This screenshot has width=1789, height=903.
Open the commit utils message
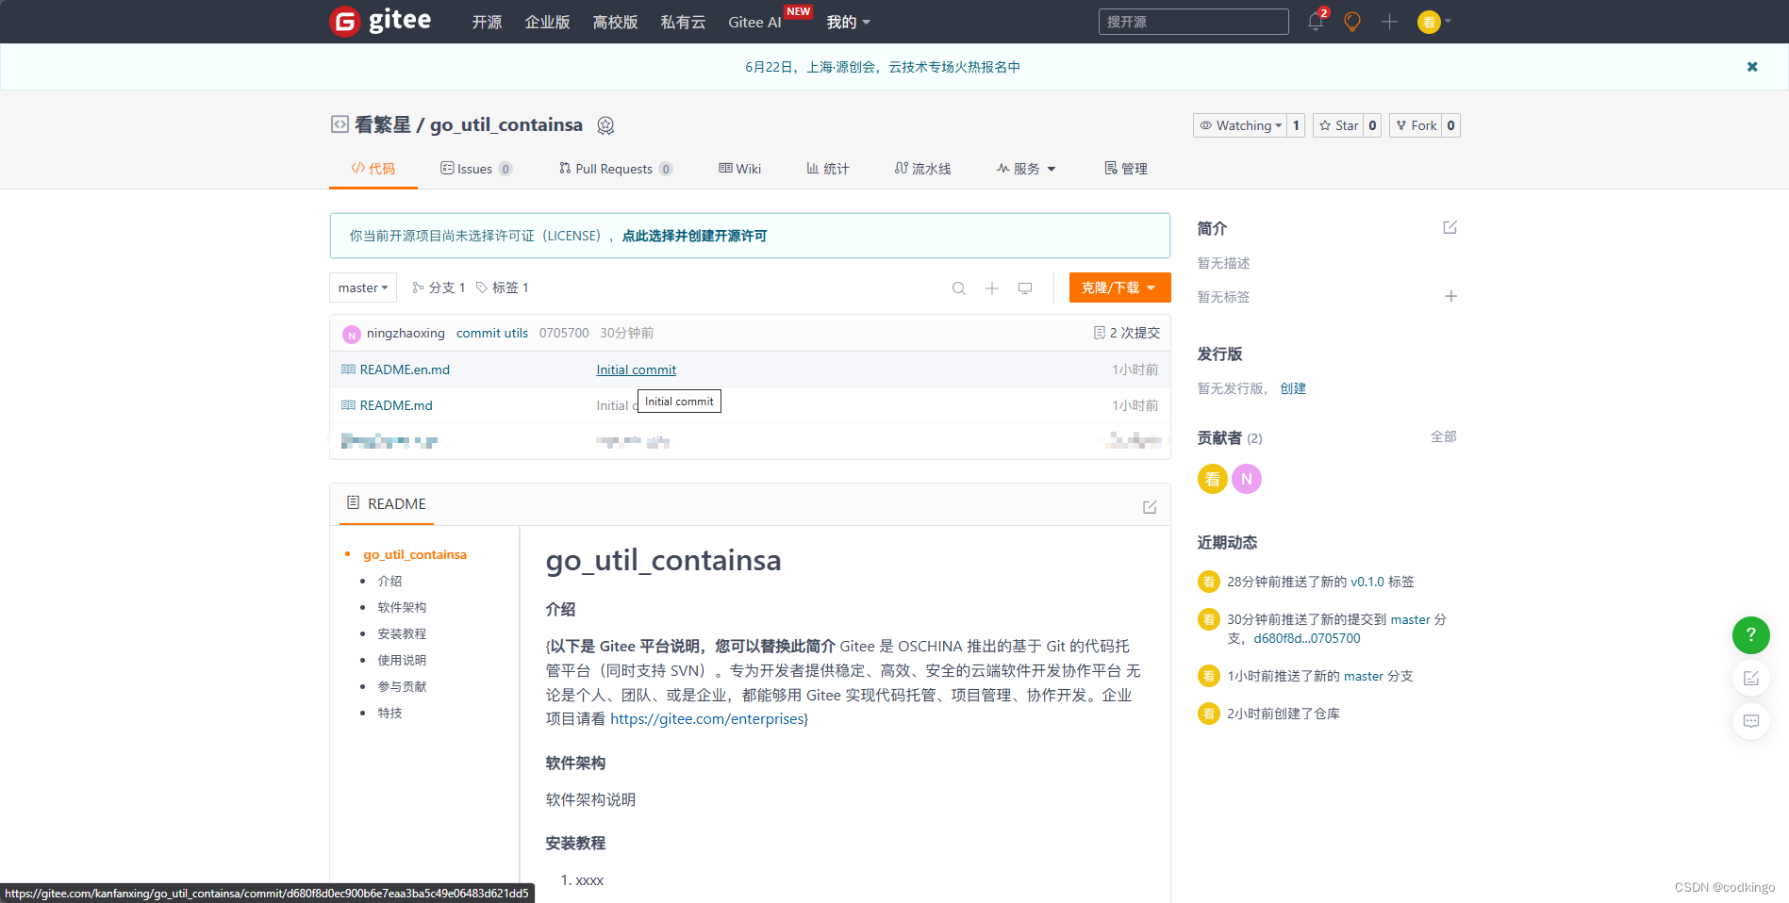492,333
